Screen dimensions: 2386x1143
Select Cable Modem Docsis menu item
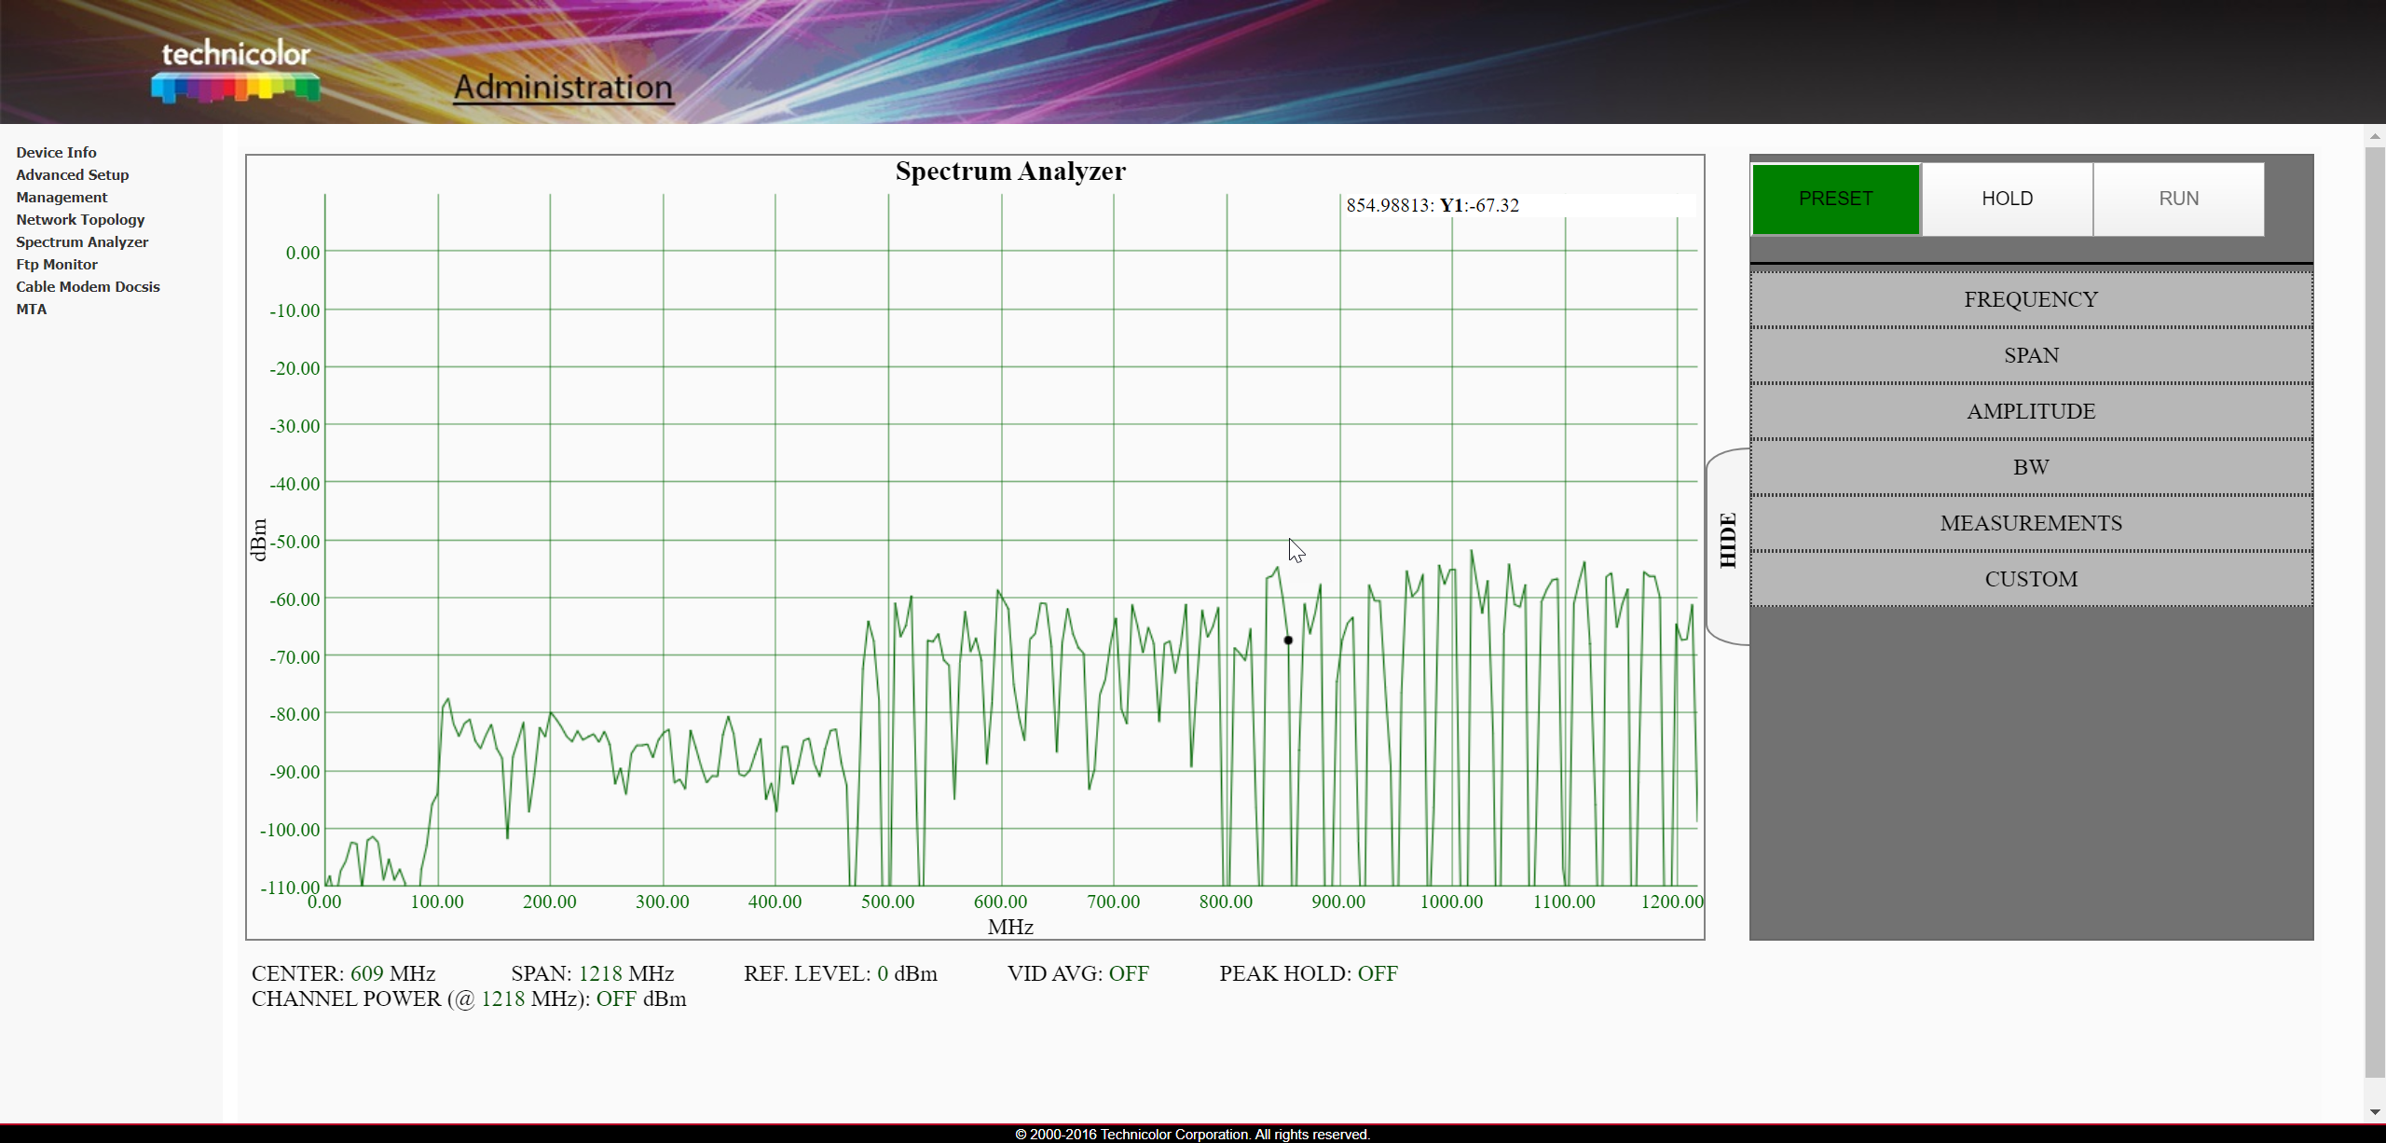click(x=88, y=286)
